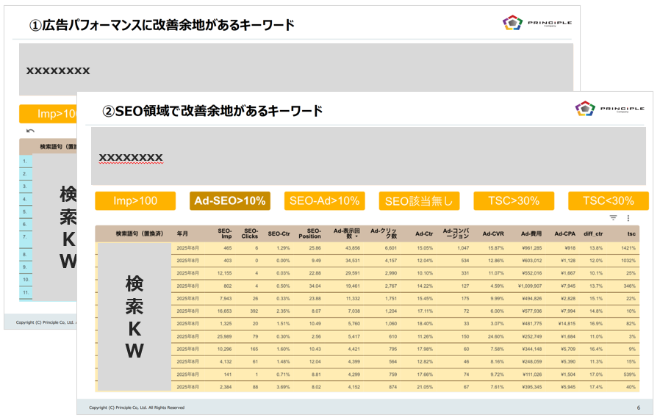Sort by the Ad-CPA column header
Image resolution: width=660 pixels, height=420 pixels.
[x=564, y=233]
